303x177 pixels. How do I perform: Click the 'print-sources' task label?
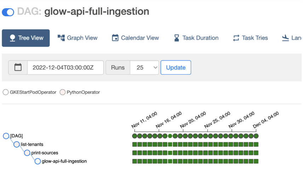click(45, 153)
